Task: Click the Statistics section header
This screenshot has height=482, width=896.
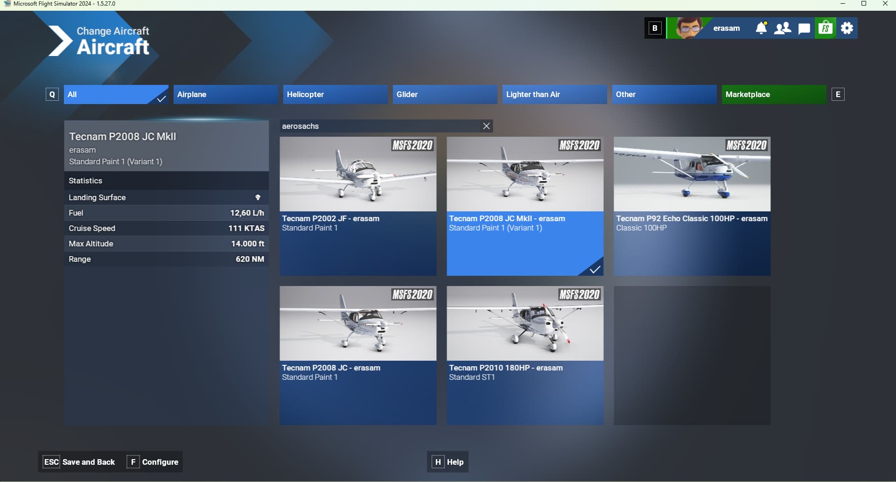Action: pyautogui.click(x=166, y=181)
